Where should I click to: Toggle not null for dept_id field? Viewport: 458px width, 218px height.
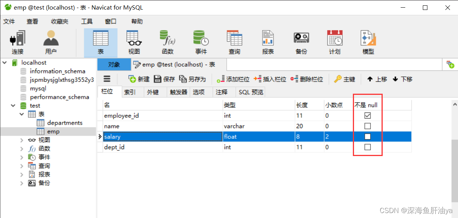(368, 147)
